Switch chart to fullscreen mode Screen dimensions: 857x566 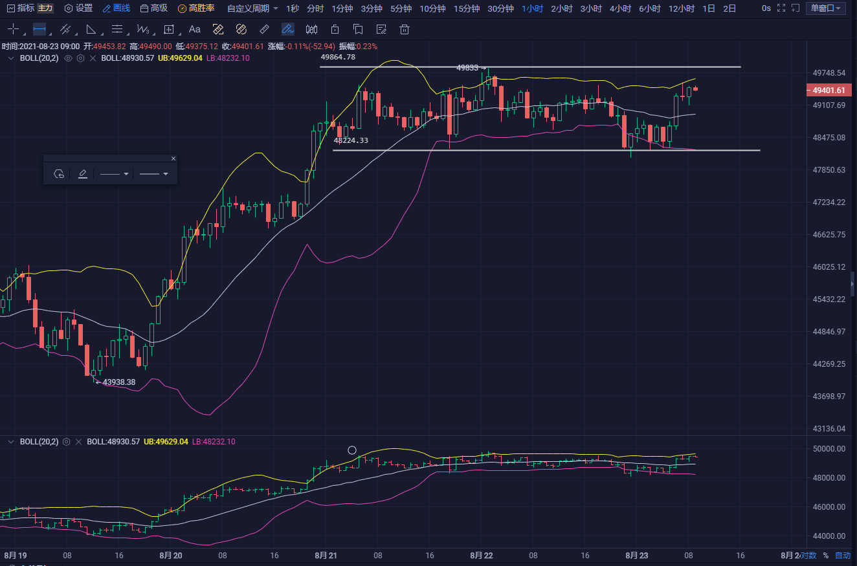click(781, 9)
